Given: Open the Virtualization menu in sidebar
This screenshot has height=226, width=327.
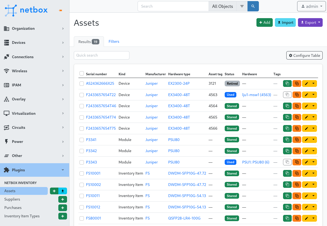Looking at the screenshot, I should point(34,113).
